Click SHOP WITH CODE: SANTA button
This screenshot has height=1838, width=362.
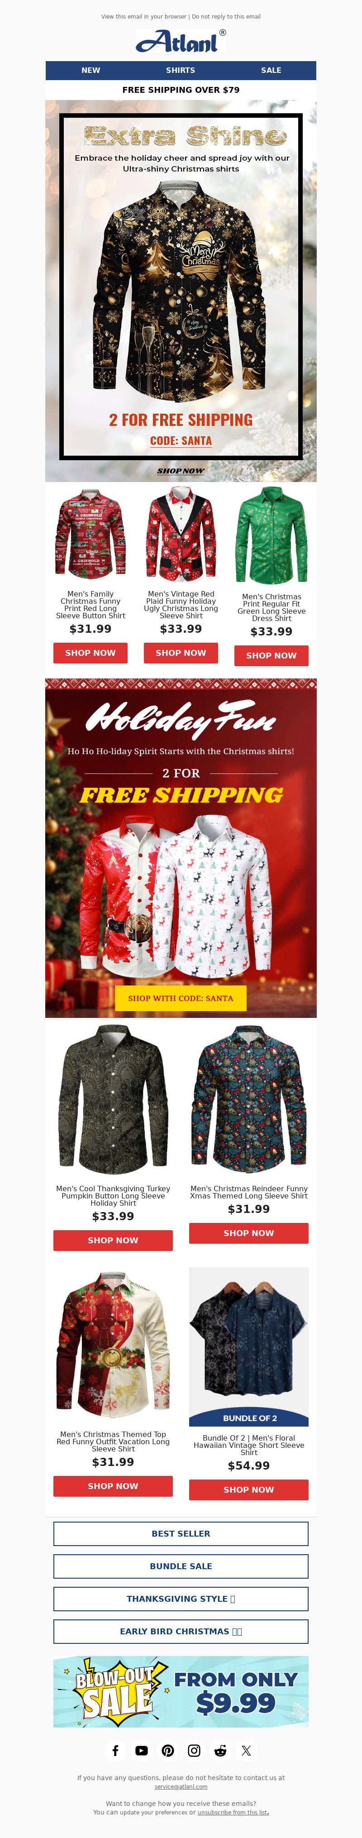click(x=181, y=998)
